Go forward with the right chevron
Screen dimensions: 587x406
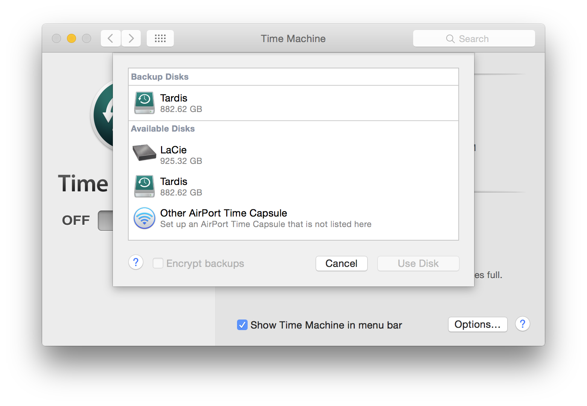click(x=131, y=38)
